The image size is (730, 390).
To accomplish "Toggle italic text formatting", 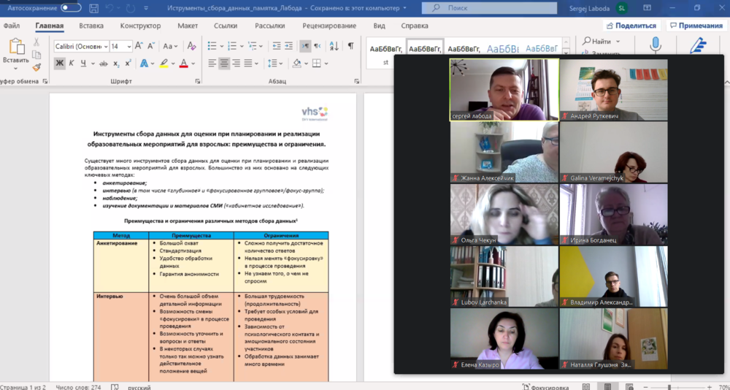I will pyautogui.click(x=72, y=64).
